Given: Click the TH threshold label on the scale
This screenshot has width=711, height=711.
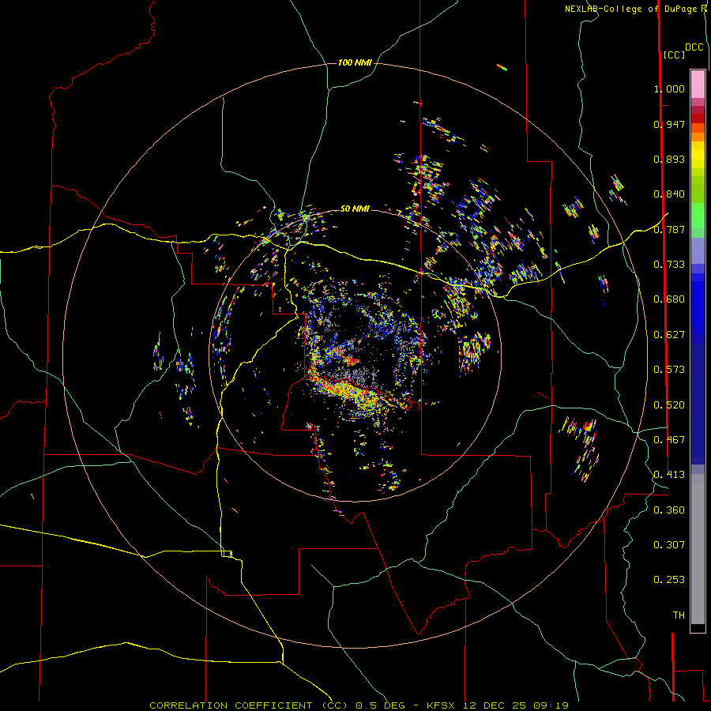Looking at the screenshot, I should [x=679, y=615].
